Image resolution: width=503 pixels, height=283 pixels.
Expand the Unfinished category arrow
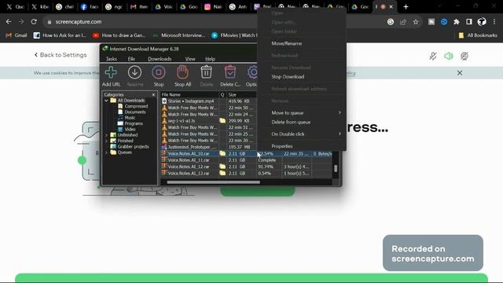(106, 135)
